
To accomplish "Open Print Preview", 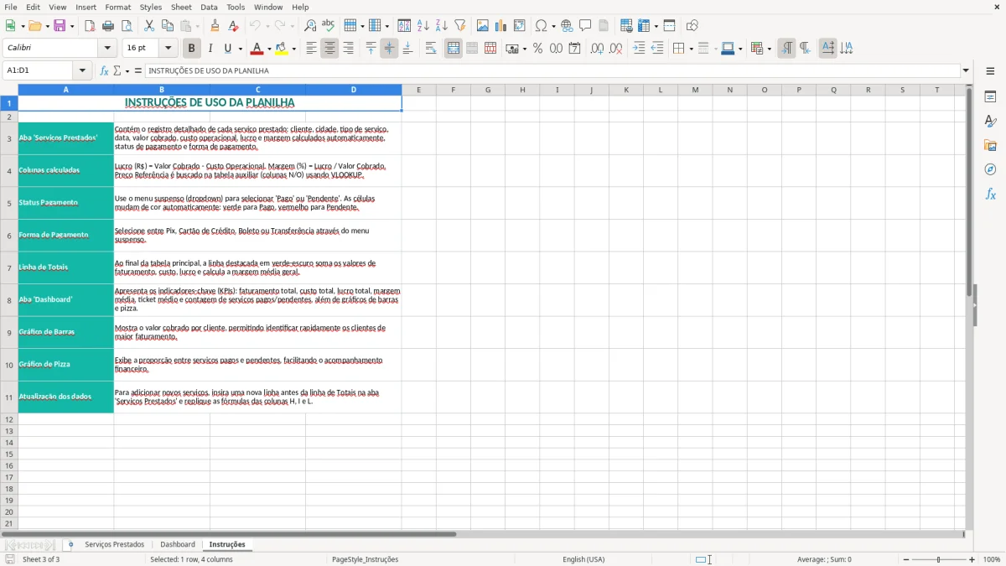I will 127,26.
